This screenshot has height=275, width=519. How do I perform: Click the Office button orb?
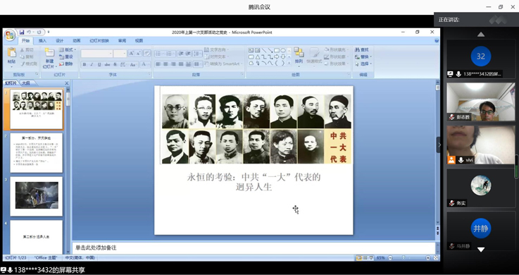click(x=10, y=35)
